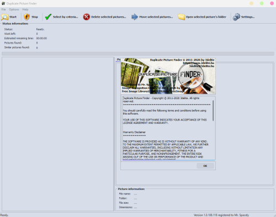Click "Status: Ready." value

point(40,29)
